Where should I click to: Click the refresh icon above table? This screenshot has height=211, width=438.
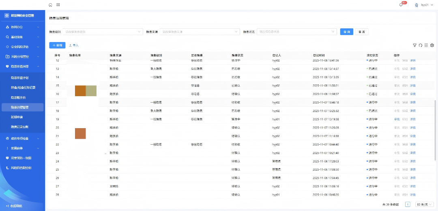(421, 45)
